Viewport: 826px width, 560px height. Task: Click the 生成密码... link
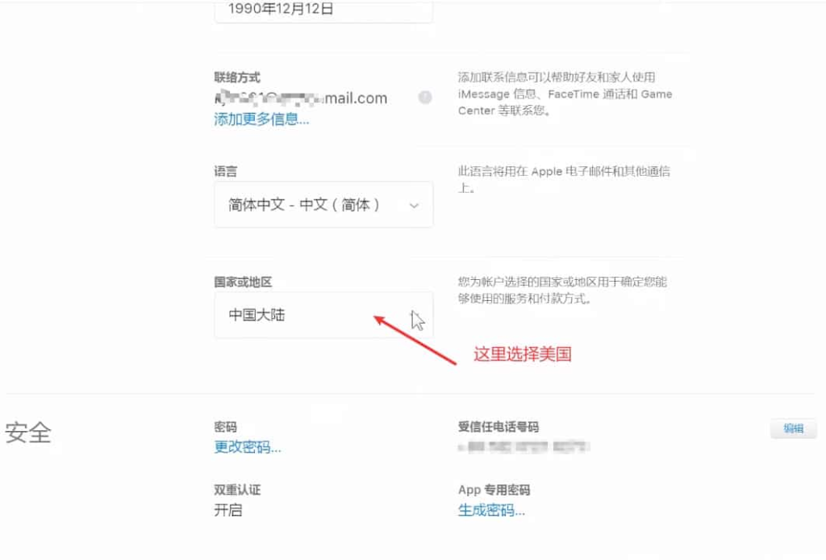491,510
